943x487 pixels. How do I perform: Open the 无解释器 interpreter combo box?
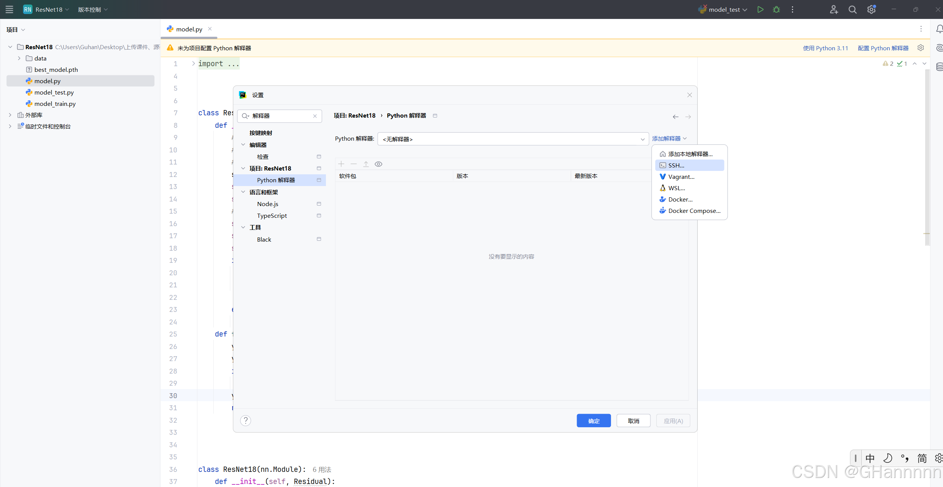click(512, 139)
